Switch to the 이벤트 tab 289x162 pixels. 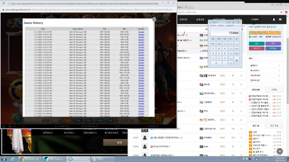[x=274, y=89]
